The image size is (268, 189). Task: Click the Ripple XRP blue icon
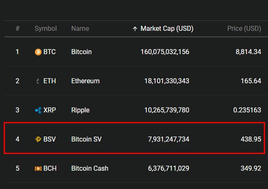pyautogui.click(x=38, y=110)
